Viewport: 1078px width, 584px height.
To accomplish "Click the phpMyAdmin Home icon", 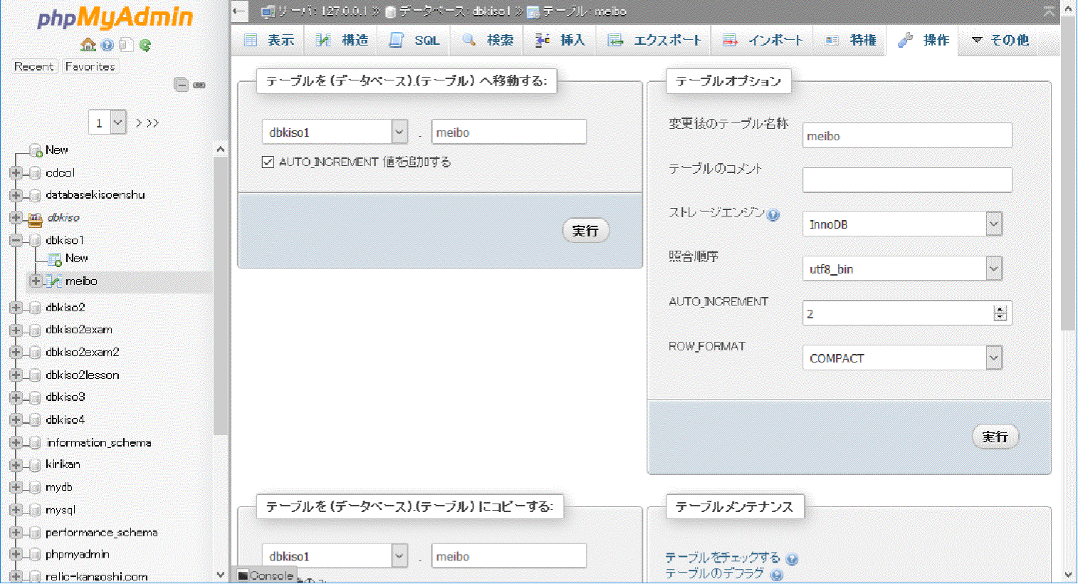I will (88, 45).
